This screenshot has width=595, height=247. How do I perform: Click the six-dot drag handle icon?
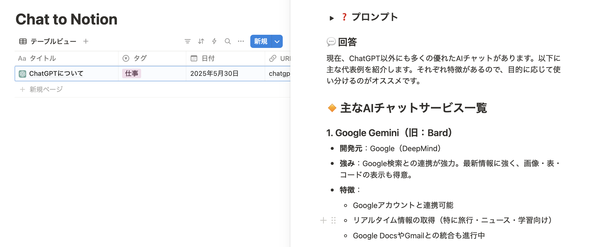pyautogui.click(x=334, y=220)
